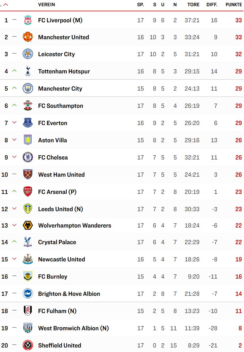The image size is (244, 352).
Task: Click the green up arrow beside FC Southampton
Action: click(14, 105)
